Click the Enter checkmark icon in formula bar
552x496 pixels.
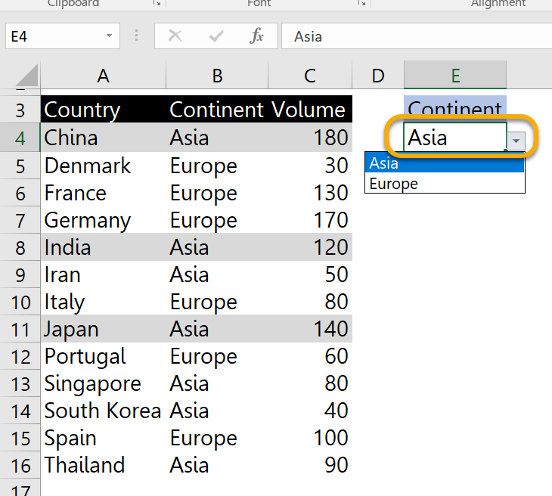coord(216,36)
